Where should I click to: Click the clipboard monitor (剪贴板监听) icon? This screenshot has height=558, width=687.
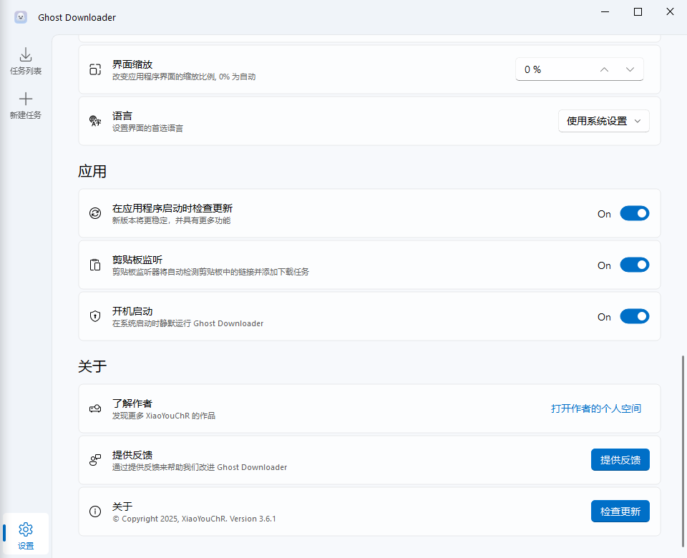[95, 265]
